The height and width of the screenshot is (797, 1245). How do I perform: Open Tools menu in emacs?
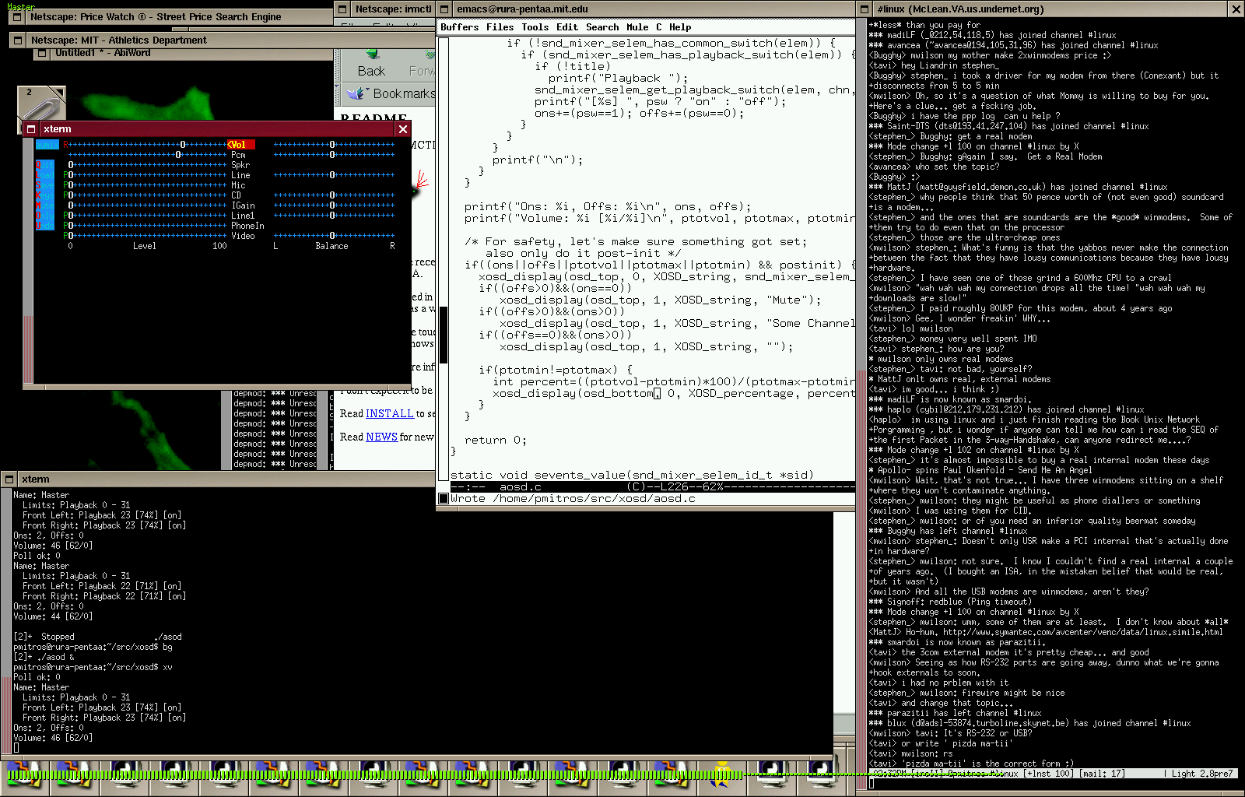click(x=535, y=27)
